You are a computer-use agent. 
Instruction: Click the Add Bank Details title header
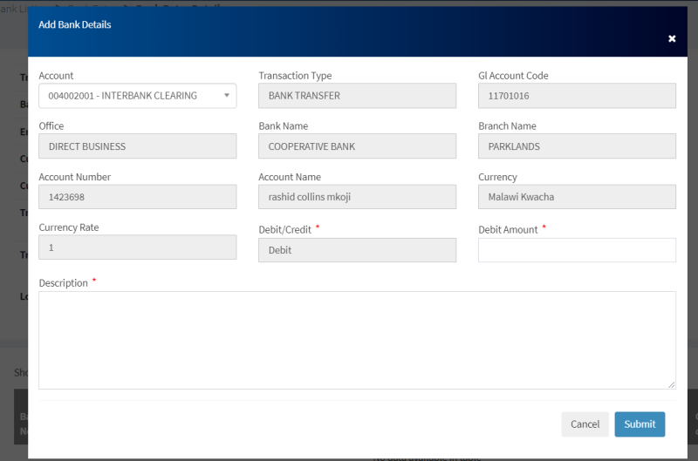point(75,24)
